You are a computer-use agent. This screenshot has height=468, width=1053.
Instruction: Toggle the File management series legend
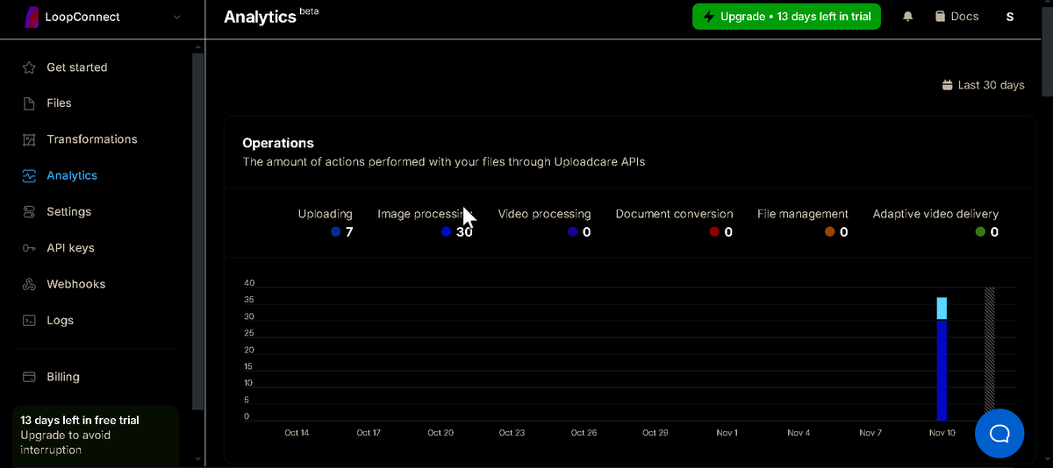[803, 223]
